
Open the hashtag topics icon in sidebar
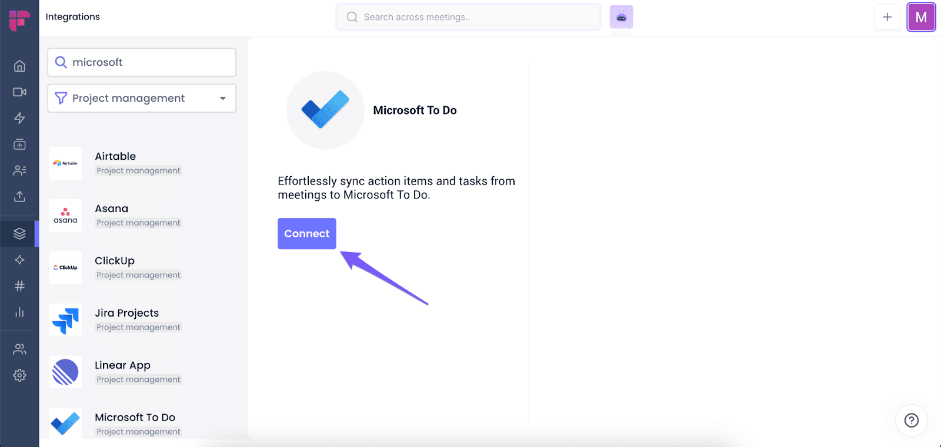click(x=19, y=286)
